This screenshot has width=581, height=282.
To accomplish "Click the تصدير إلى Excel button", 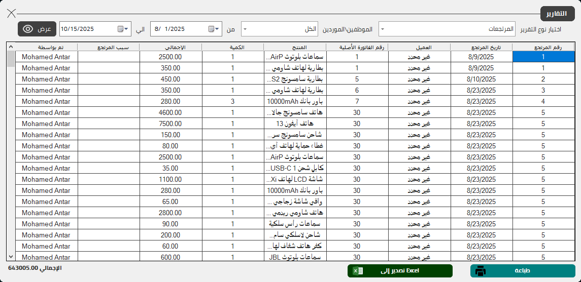I will (x=400, y=271).
